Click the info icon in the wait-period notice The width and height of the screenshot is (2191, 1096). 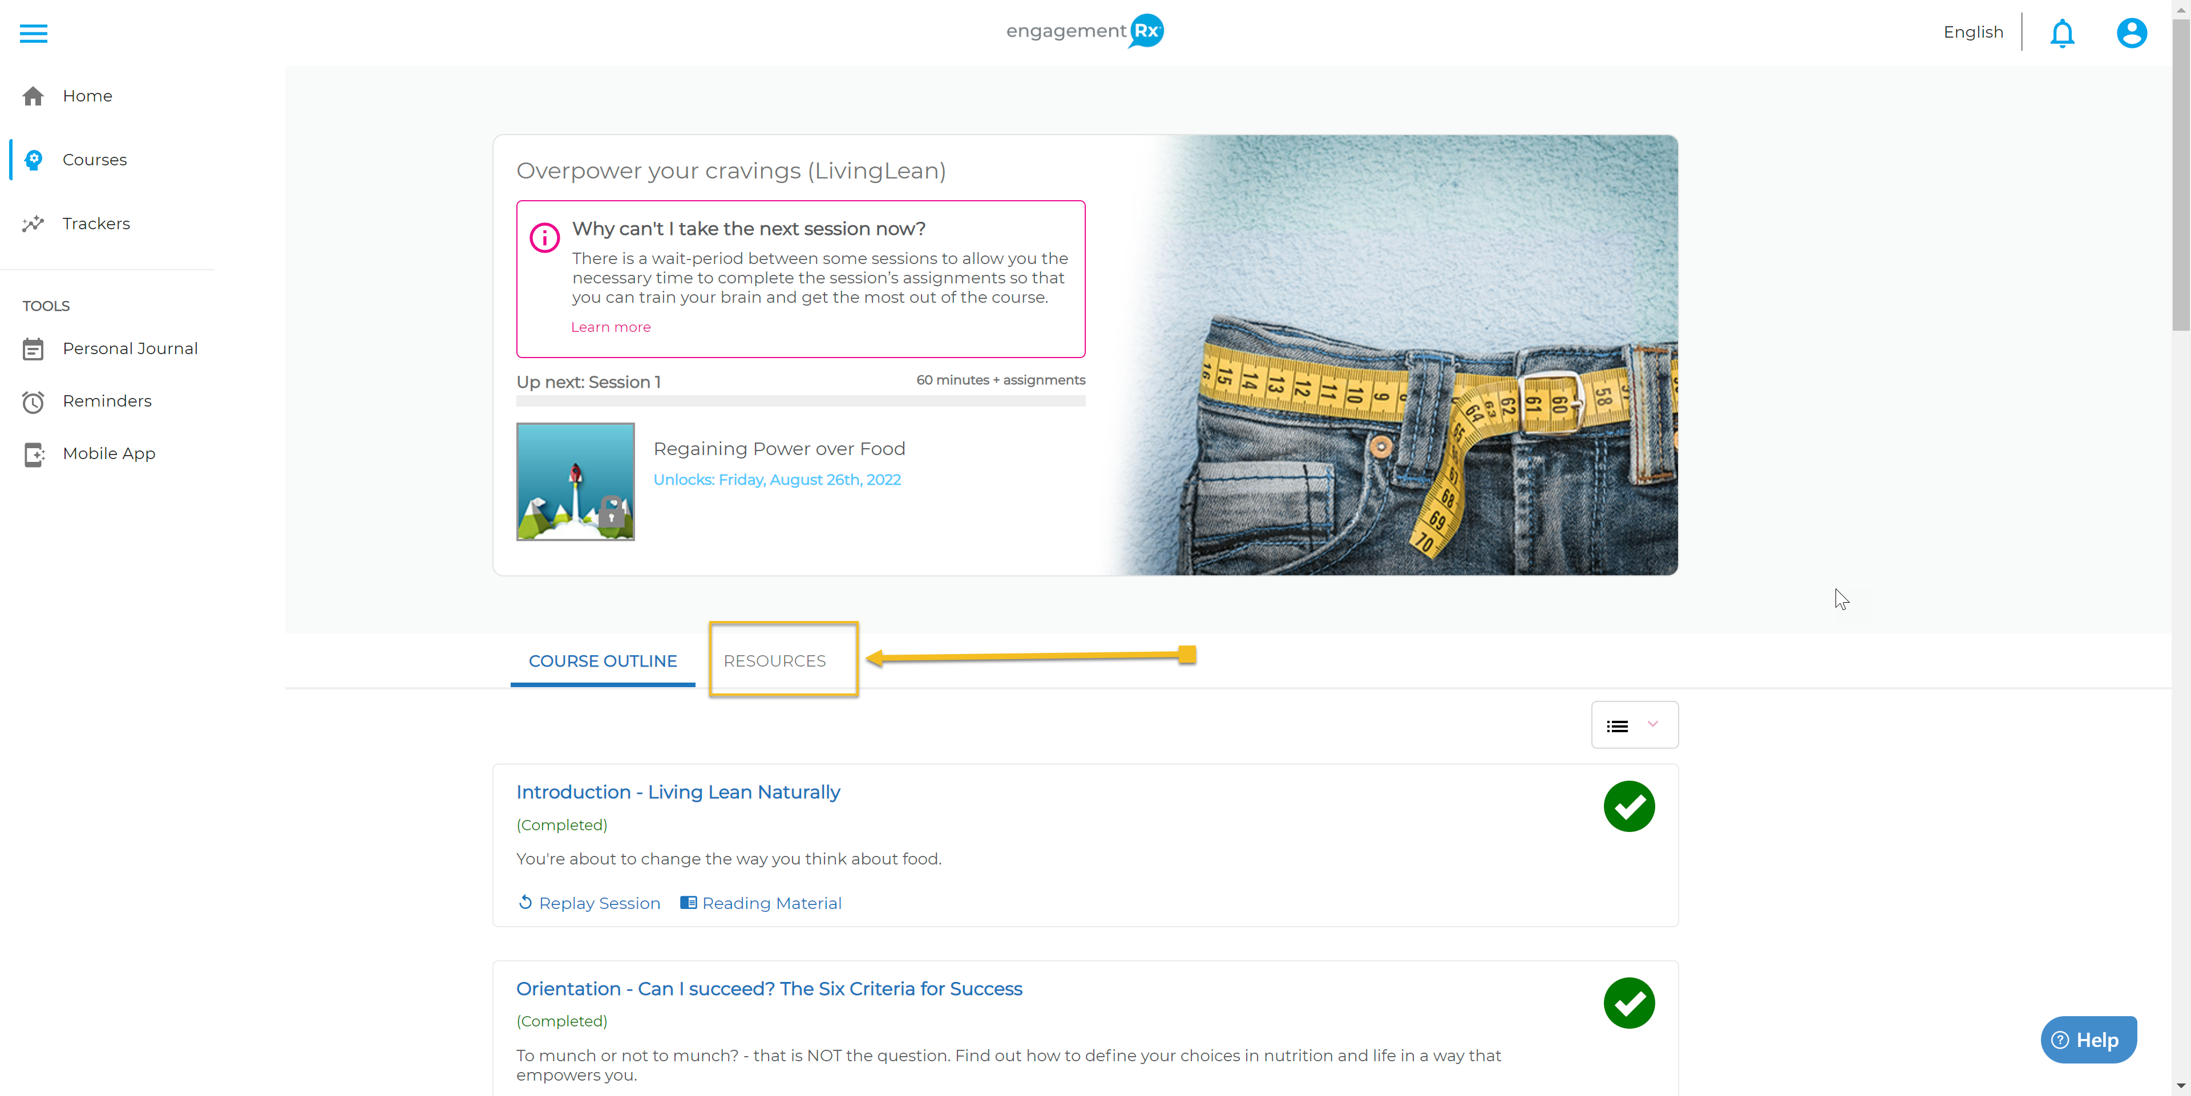(544, 237)
